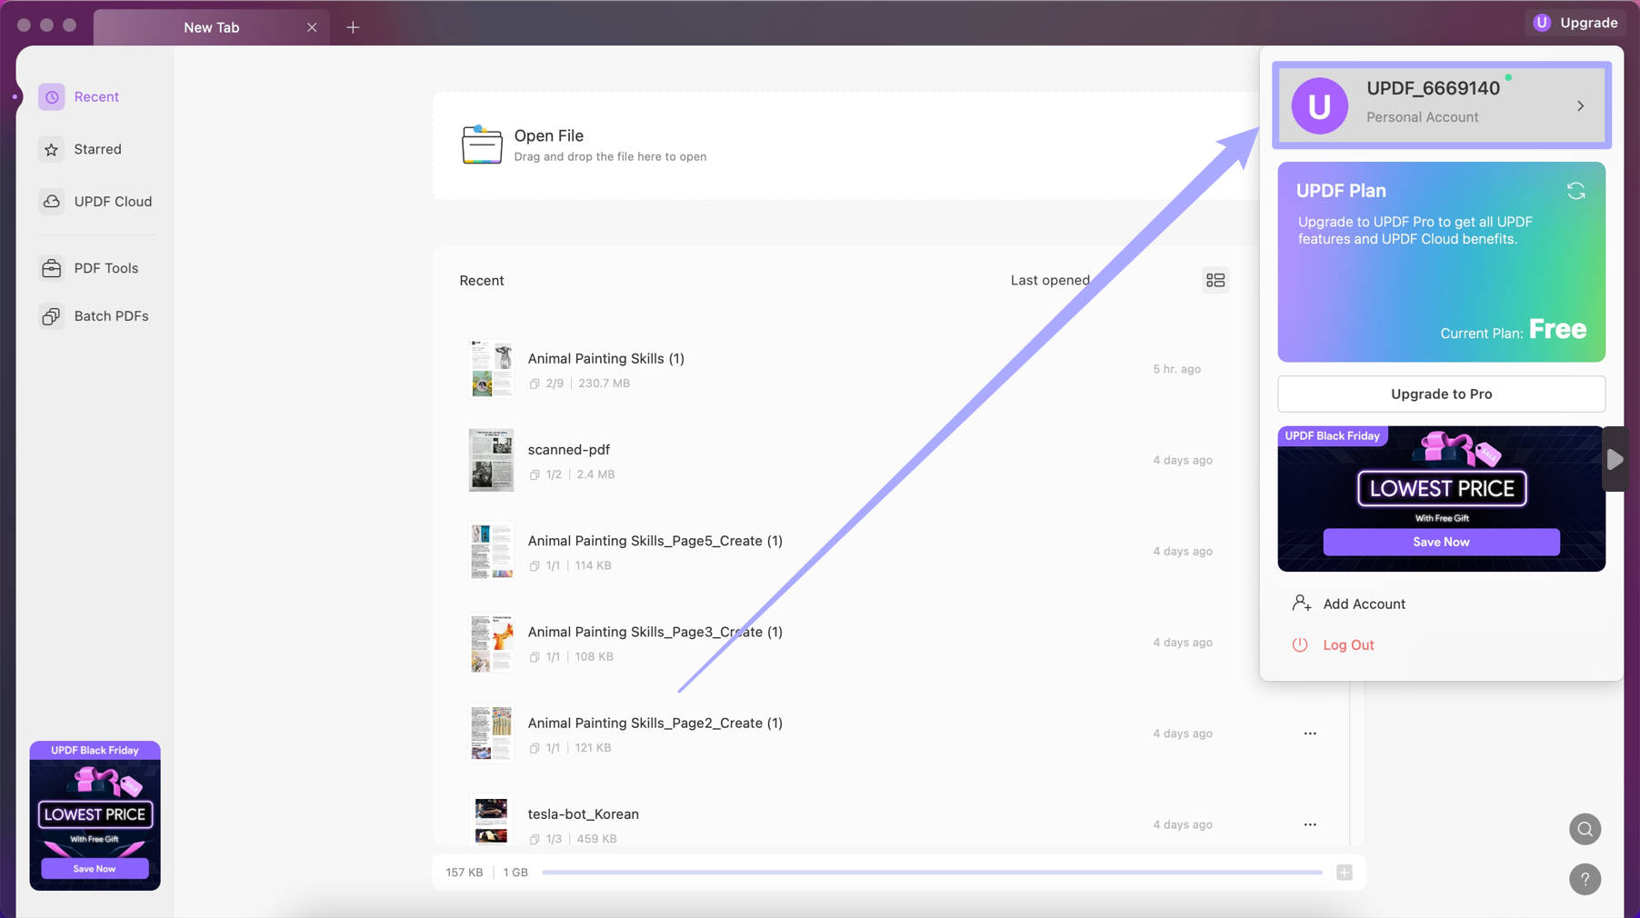The image size is (1640, 918).
Task: Click the scanned-pdf thumbnail
Action: pyautogui.click(x=491, y=460)
